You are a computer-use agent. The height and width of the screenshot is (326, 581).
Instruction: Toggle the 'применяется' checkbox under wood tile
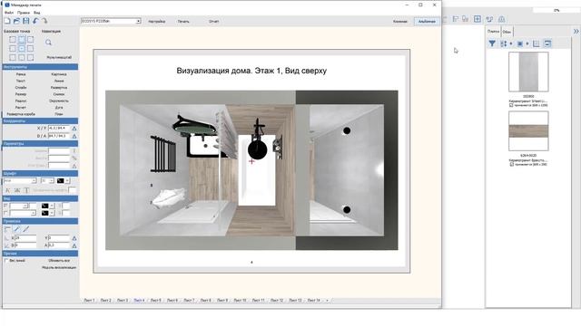click(511, 165)
